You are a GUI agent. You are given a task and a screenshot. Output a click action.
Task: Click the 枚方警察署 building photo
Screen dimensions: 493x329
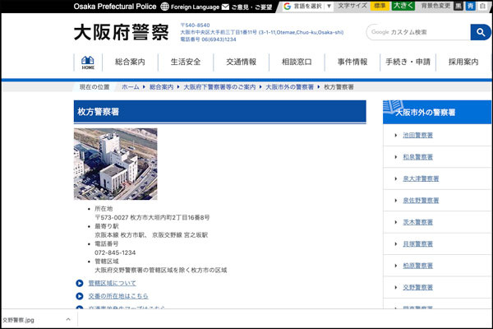point(115,164)
